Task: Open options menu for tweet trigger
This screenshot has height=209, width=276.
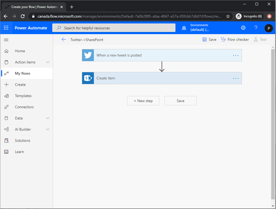Action: 236,55
